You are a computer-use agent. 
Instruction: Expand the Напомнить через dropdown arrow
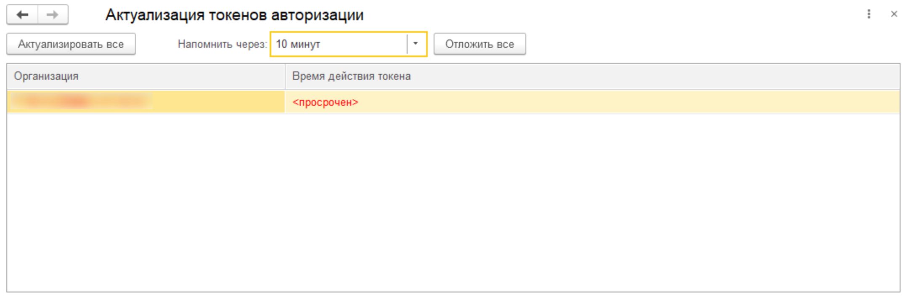416,44
